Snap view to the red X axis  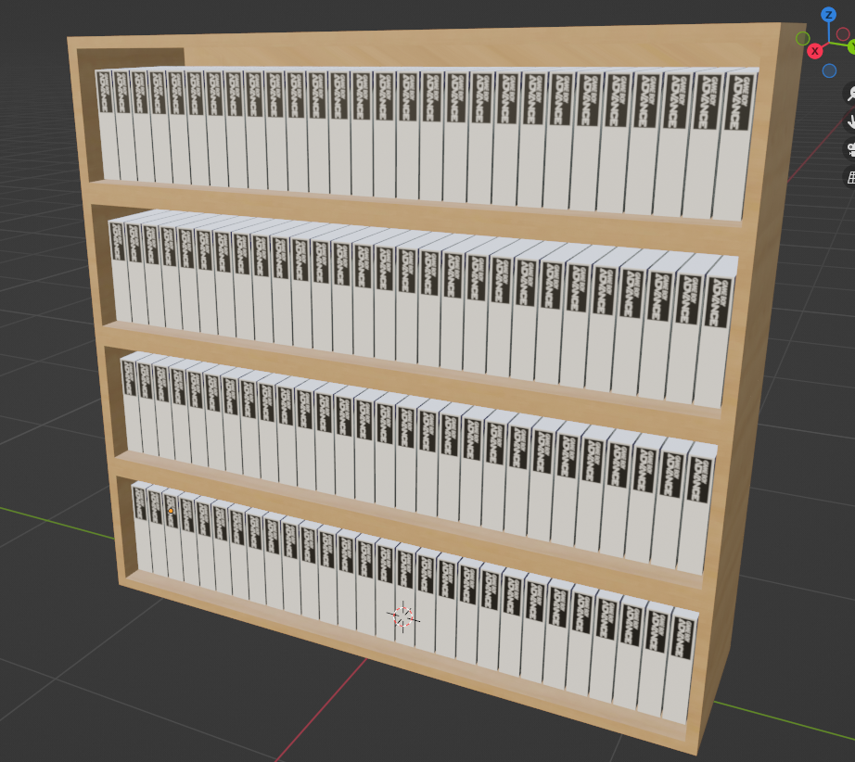pyautogui.click(x=814, y=51)
